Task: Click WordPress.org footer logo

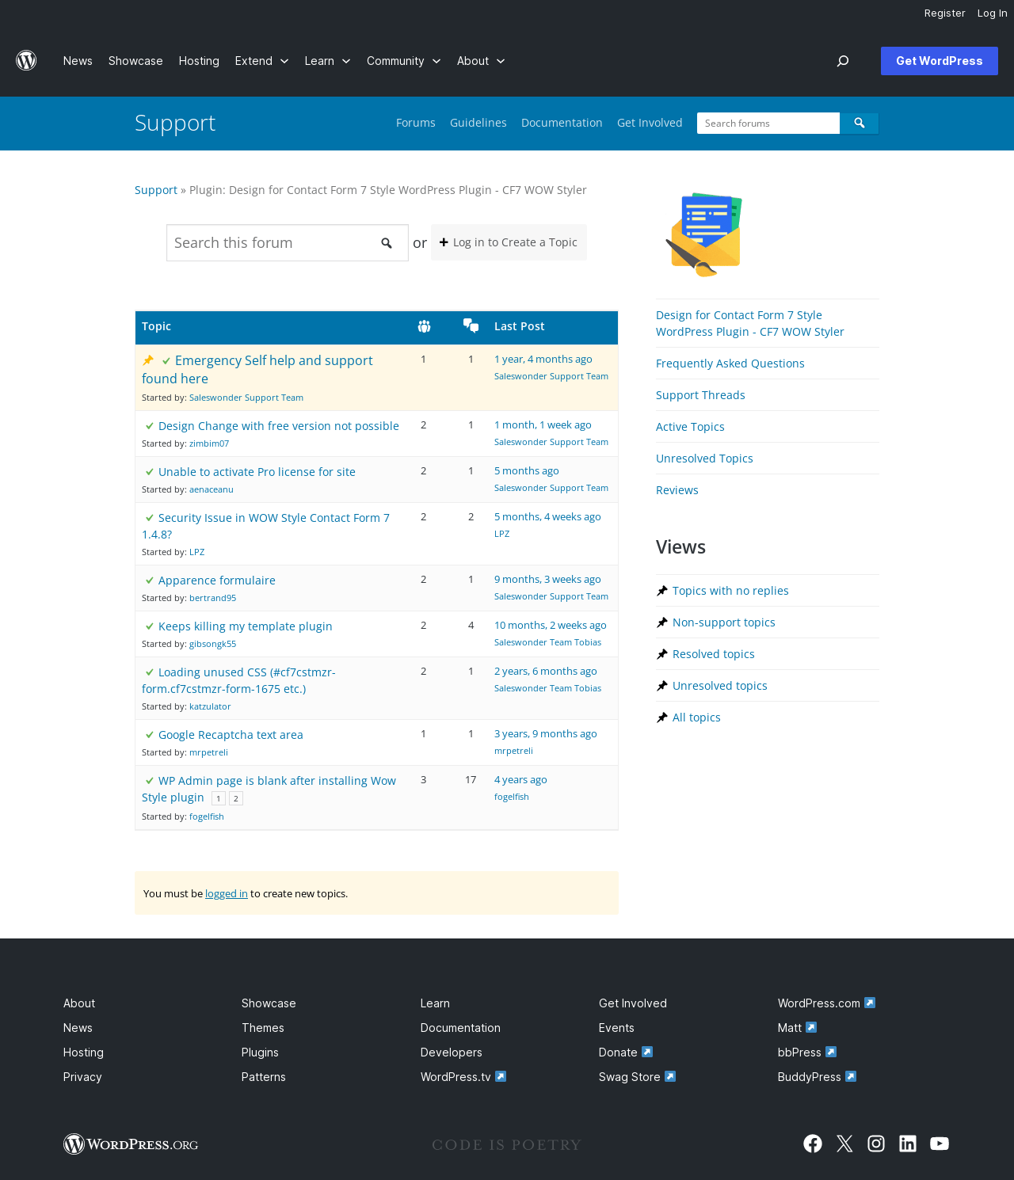Action: pos(131,1144)
